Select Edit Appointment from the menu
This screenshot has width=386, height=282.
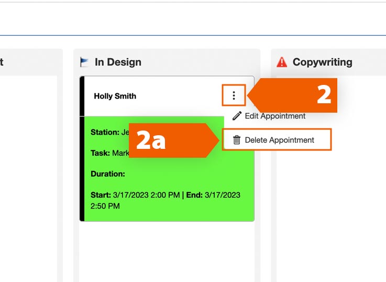(275, 116)
